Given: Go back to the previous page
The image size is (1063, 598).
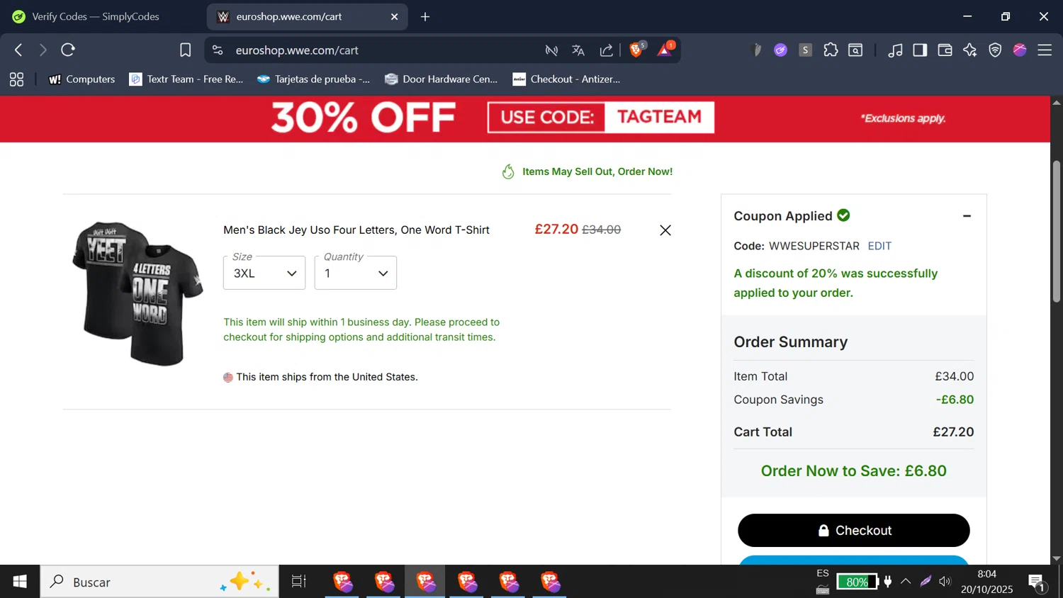Looking at the screenshot, I should point(19,50).
